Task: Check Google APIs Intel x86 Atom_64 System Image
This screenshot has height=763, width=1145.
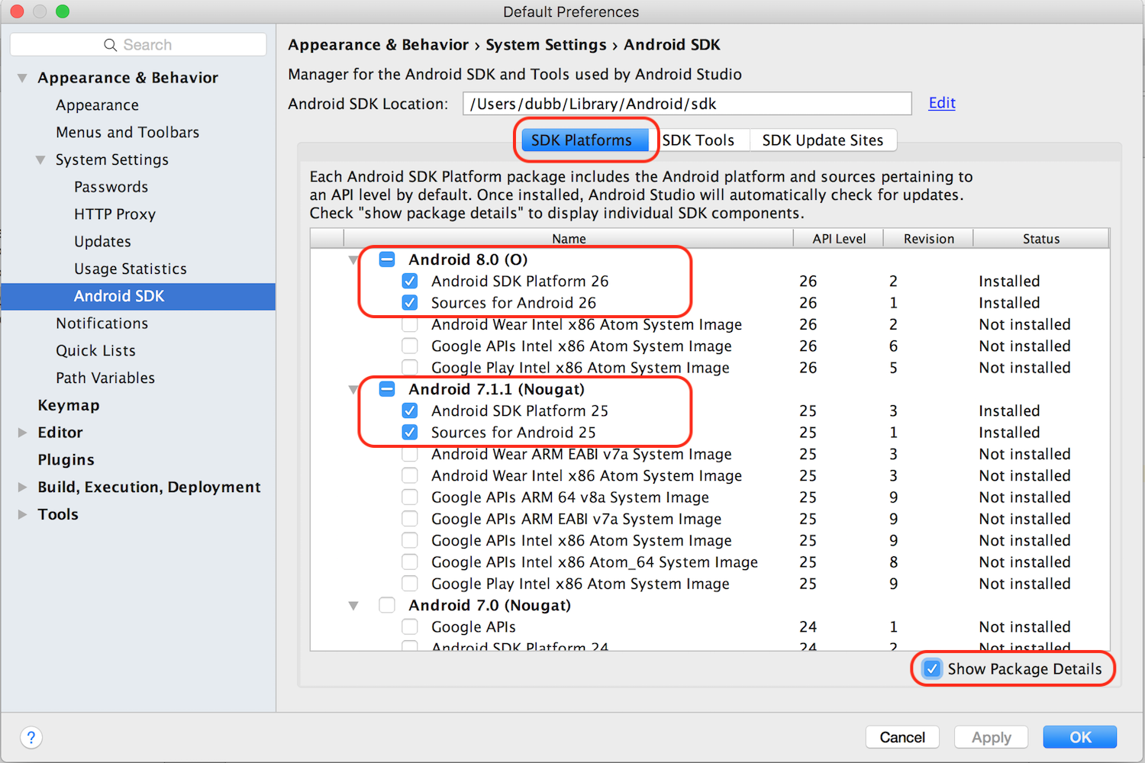Action: (410, 562)
